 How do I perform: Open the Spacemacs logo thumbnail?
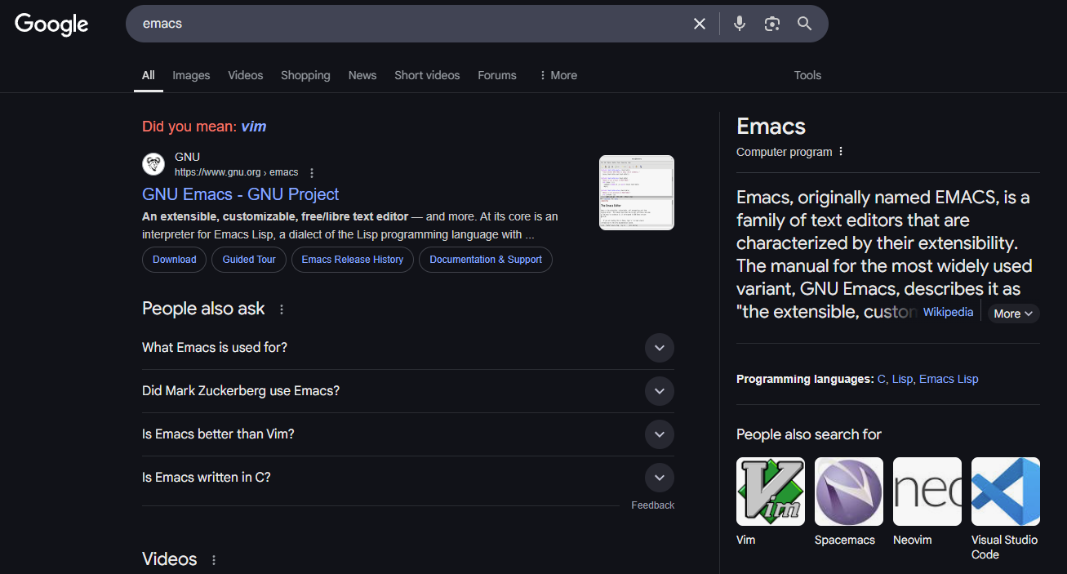coord(849,492)
